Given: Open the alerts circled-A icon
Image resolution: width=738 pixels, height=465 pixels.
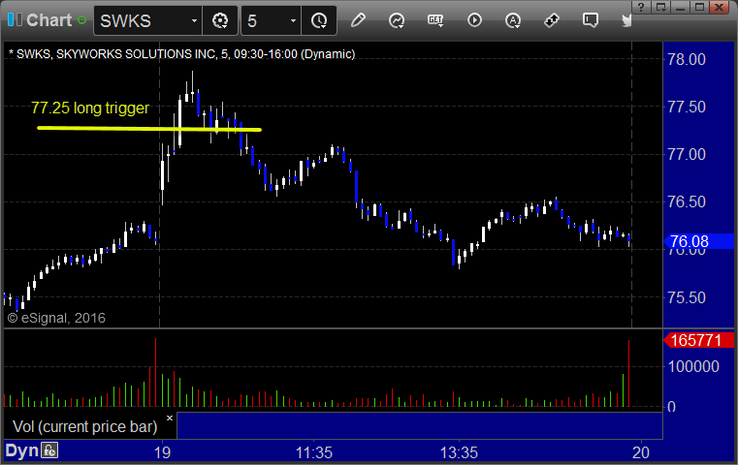Looking at the screenshot, I should 513,20.
